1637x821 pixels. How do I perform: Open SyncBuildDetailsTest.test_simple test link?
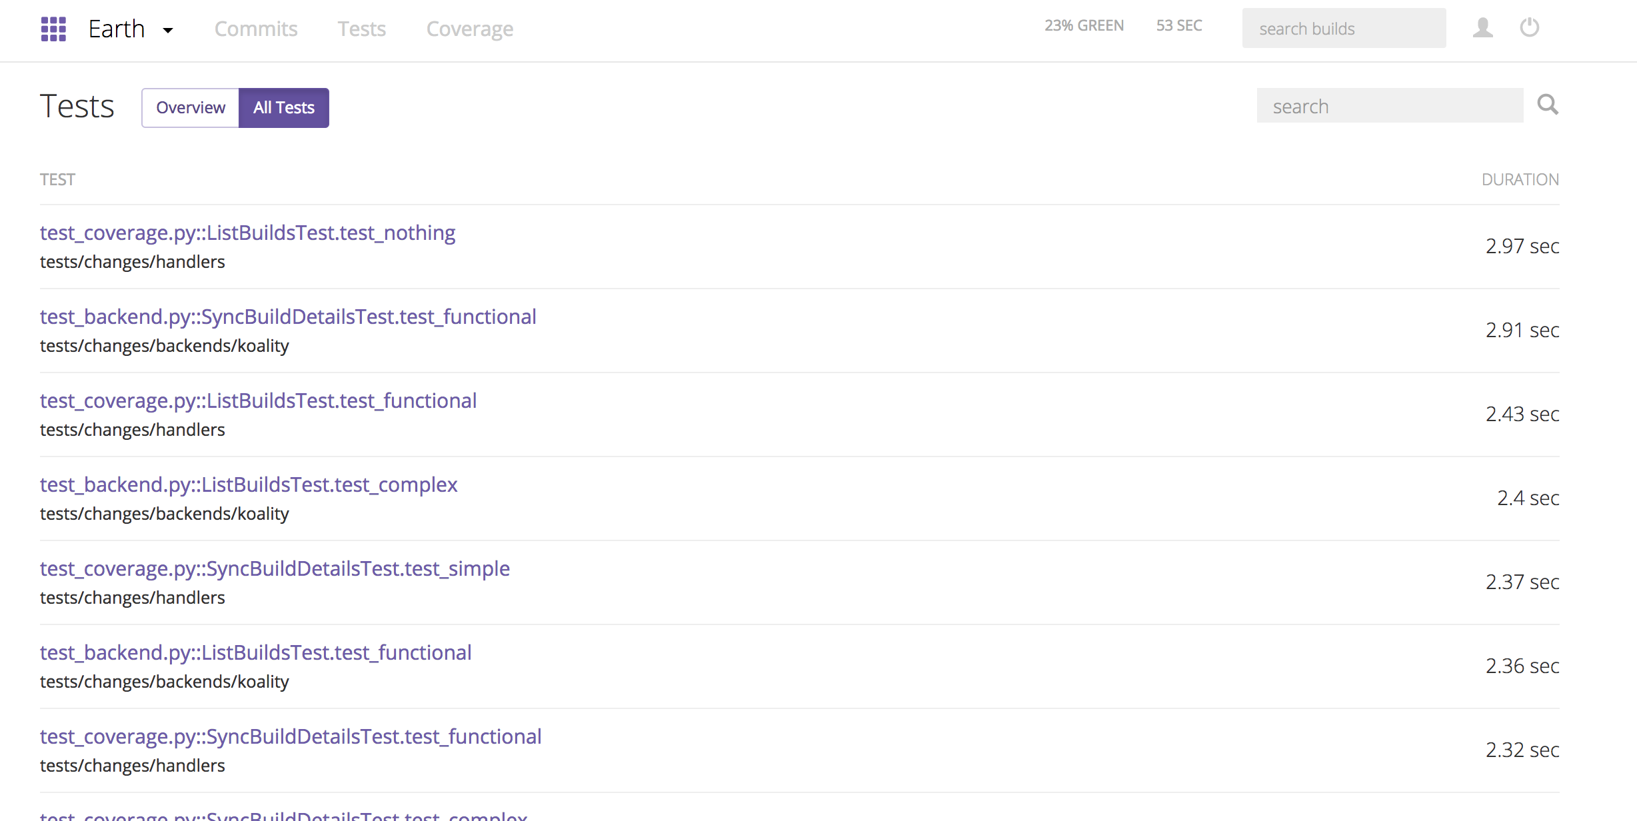pyautogui.click(x=275, y=568)
